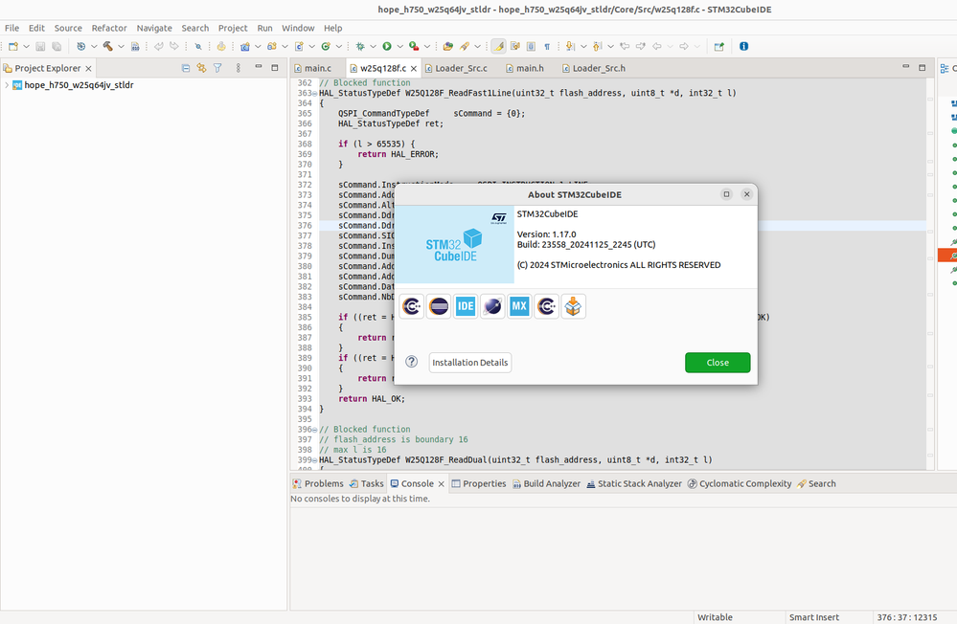Screen dimensions: 957x624
Task: Click the Eclipse sphere icon in About dialog
Action: pos(492,306)
